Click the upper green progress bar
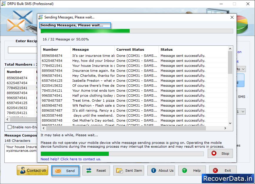This screenshot has width=255, height=184. point(137,31)
